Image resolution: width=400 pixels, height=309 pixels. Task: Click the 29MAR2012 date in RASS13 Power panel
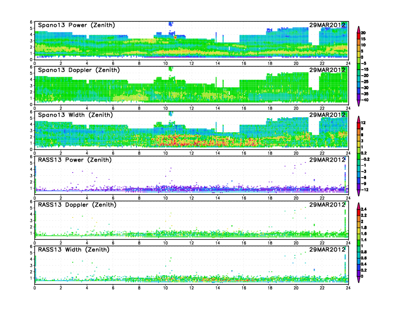[x=327, y=160]
